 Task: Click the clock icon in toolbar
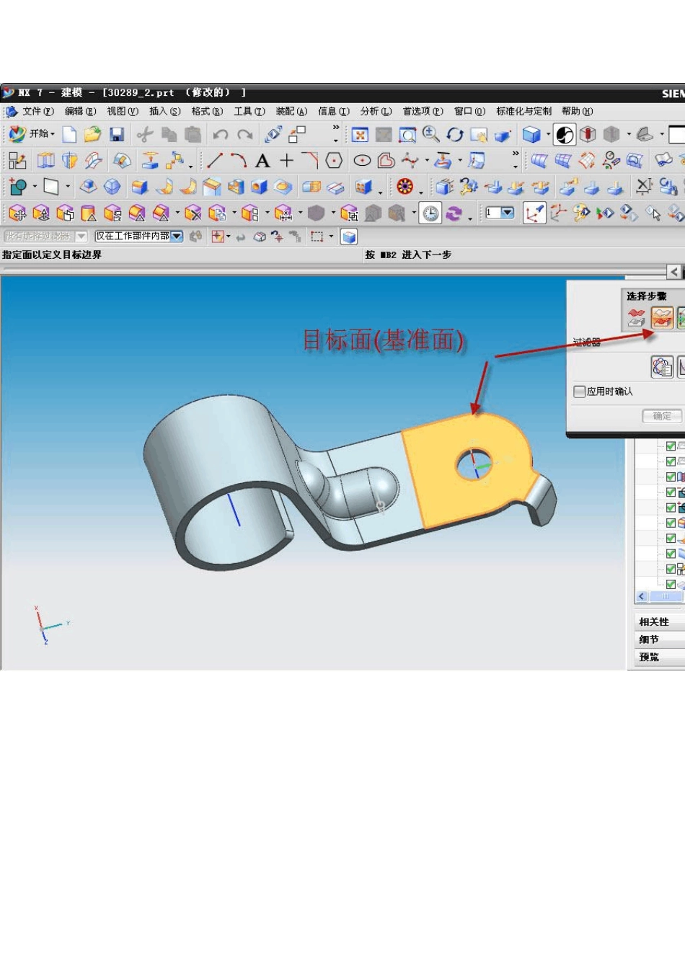(430, 213)
